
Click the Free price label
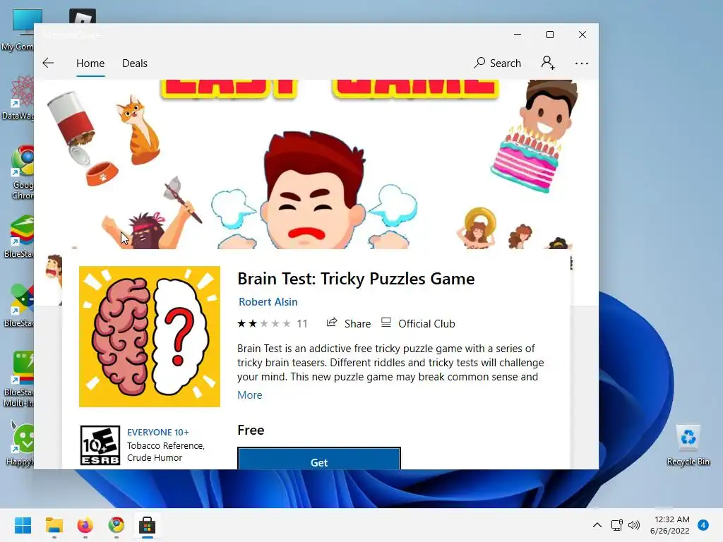pos(251,430)
